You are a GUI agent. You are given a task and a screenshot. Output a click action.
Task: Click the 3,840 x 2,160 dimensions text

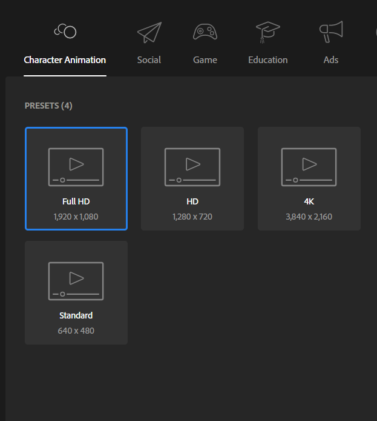point(309,217)
